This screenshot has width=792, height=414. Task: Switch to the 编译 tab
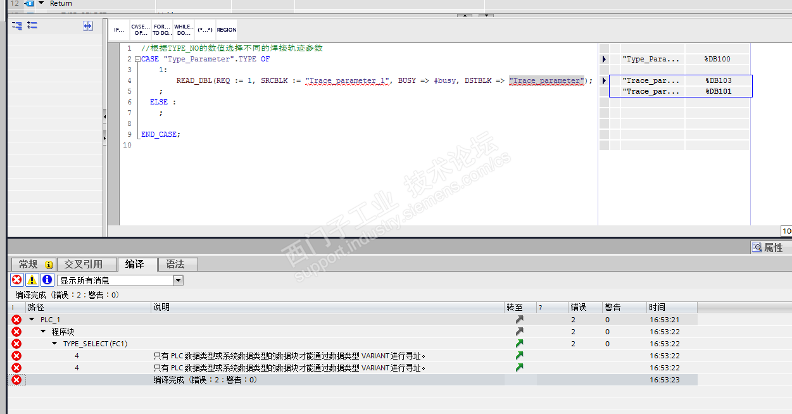click(x=137, y=264)
